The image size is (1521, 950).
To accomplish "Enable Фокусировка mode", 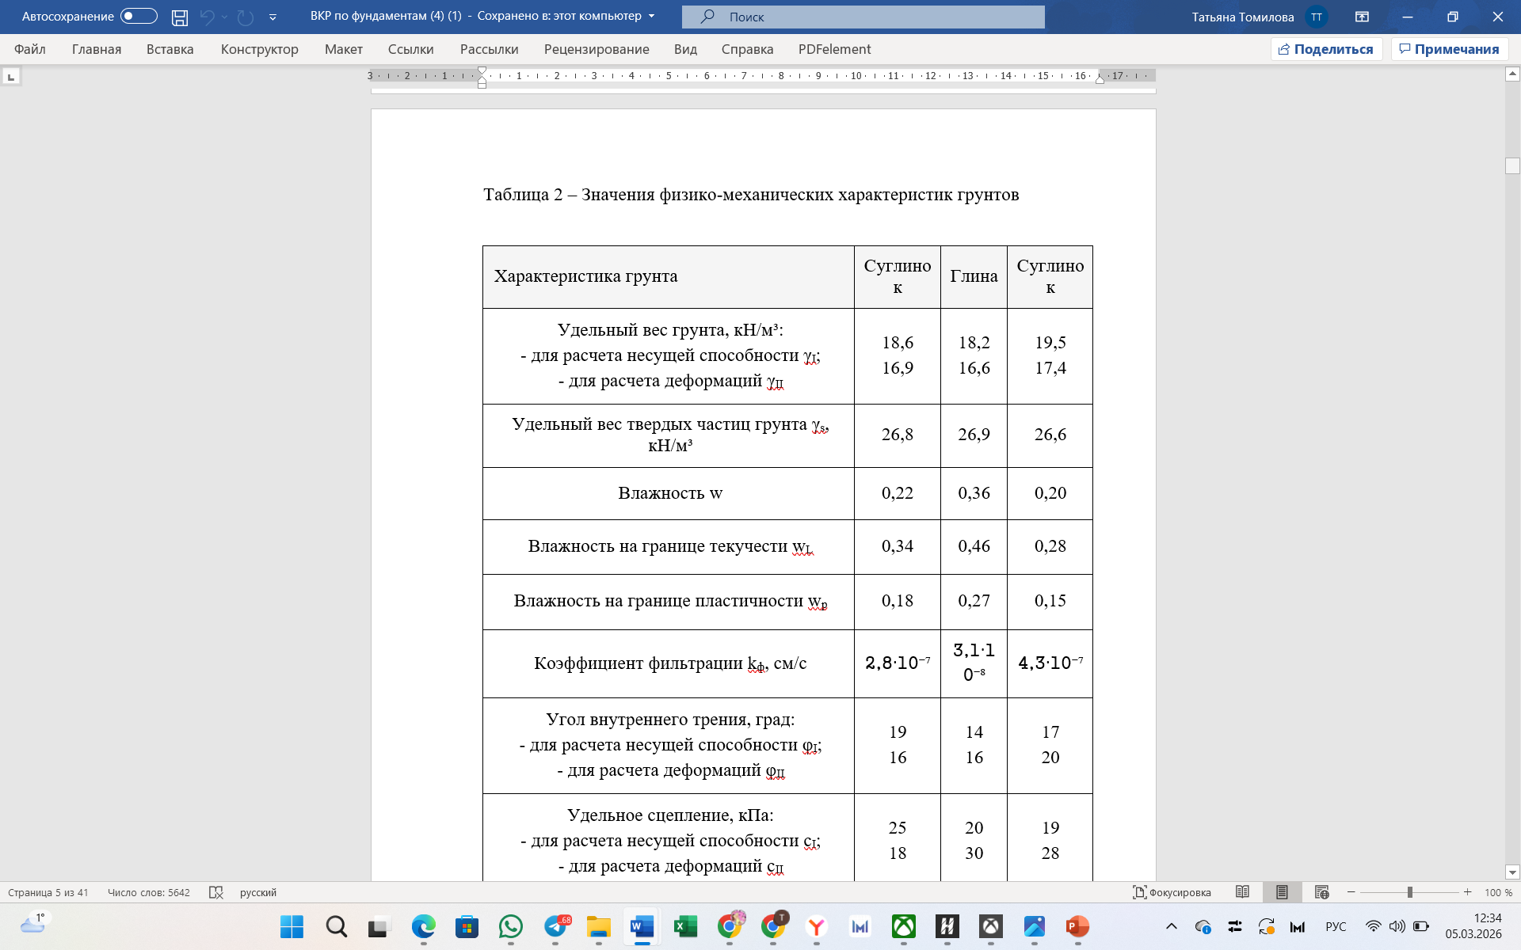I will pos(1172,892).
